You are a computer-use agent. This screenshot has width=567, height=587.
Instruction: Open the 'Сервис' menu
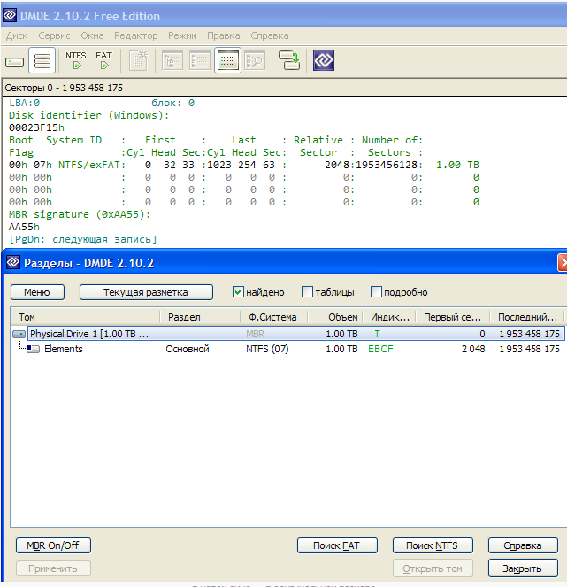click(54, 35)
